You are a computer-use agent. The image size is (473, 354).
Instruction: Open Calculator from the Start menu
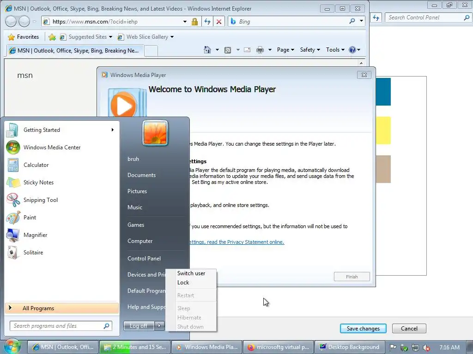61,165
